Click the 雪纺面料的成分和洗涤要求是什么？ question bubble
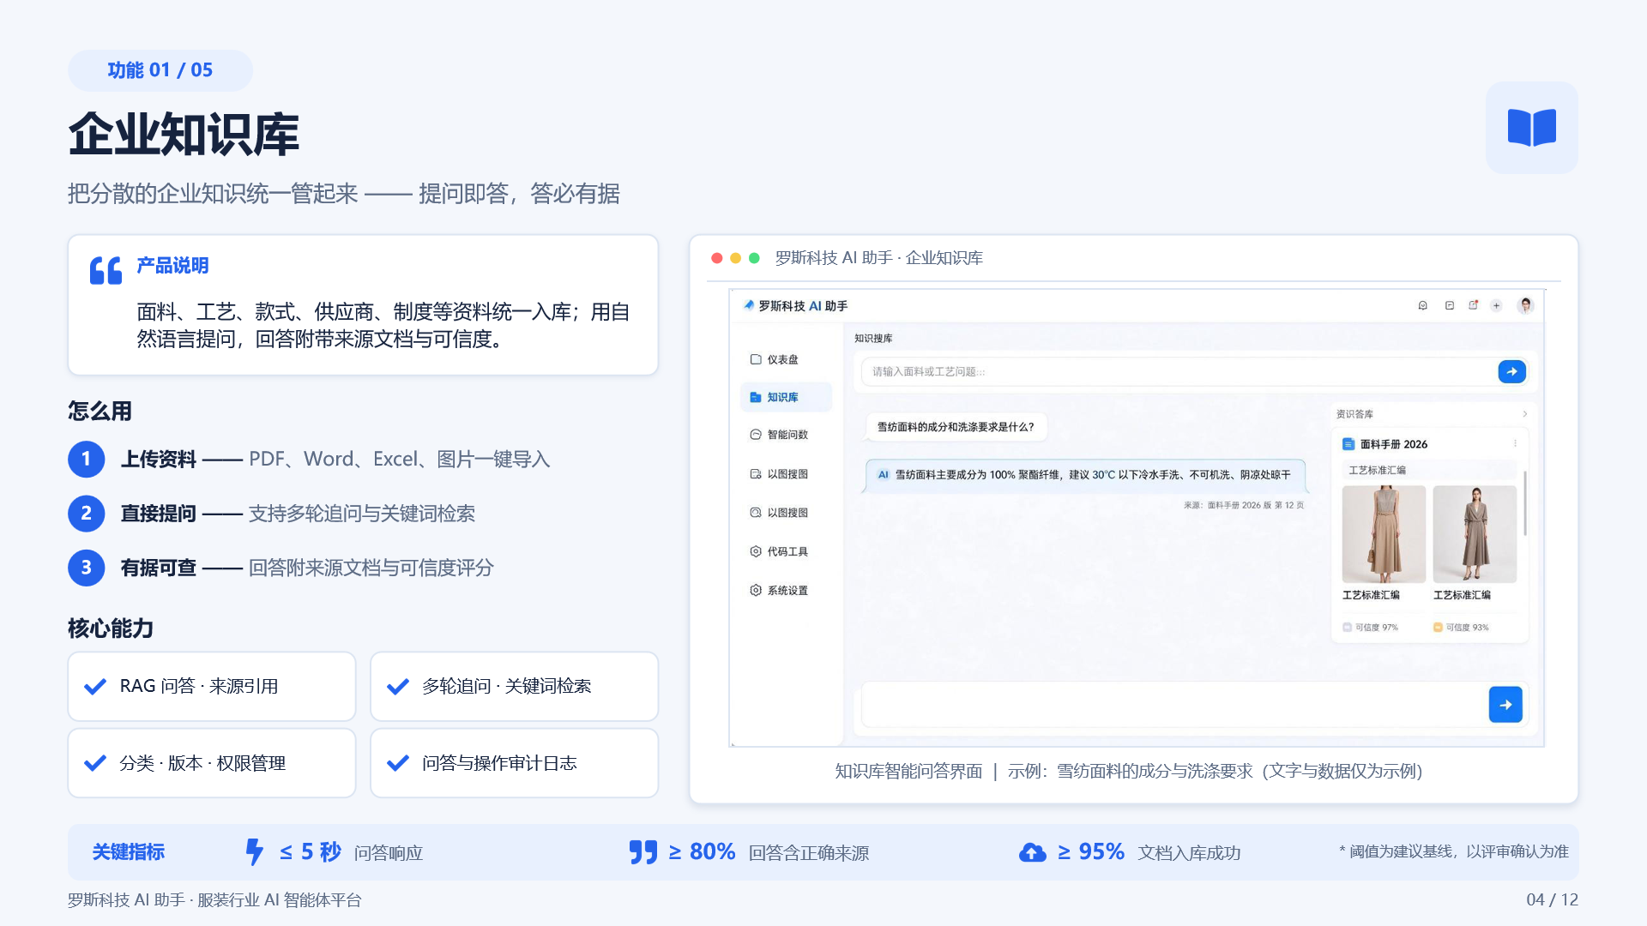 tap(956, 427)
